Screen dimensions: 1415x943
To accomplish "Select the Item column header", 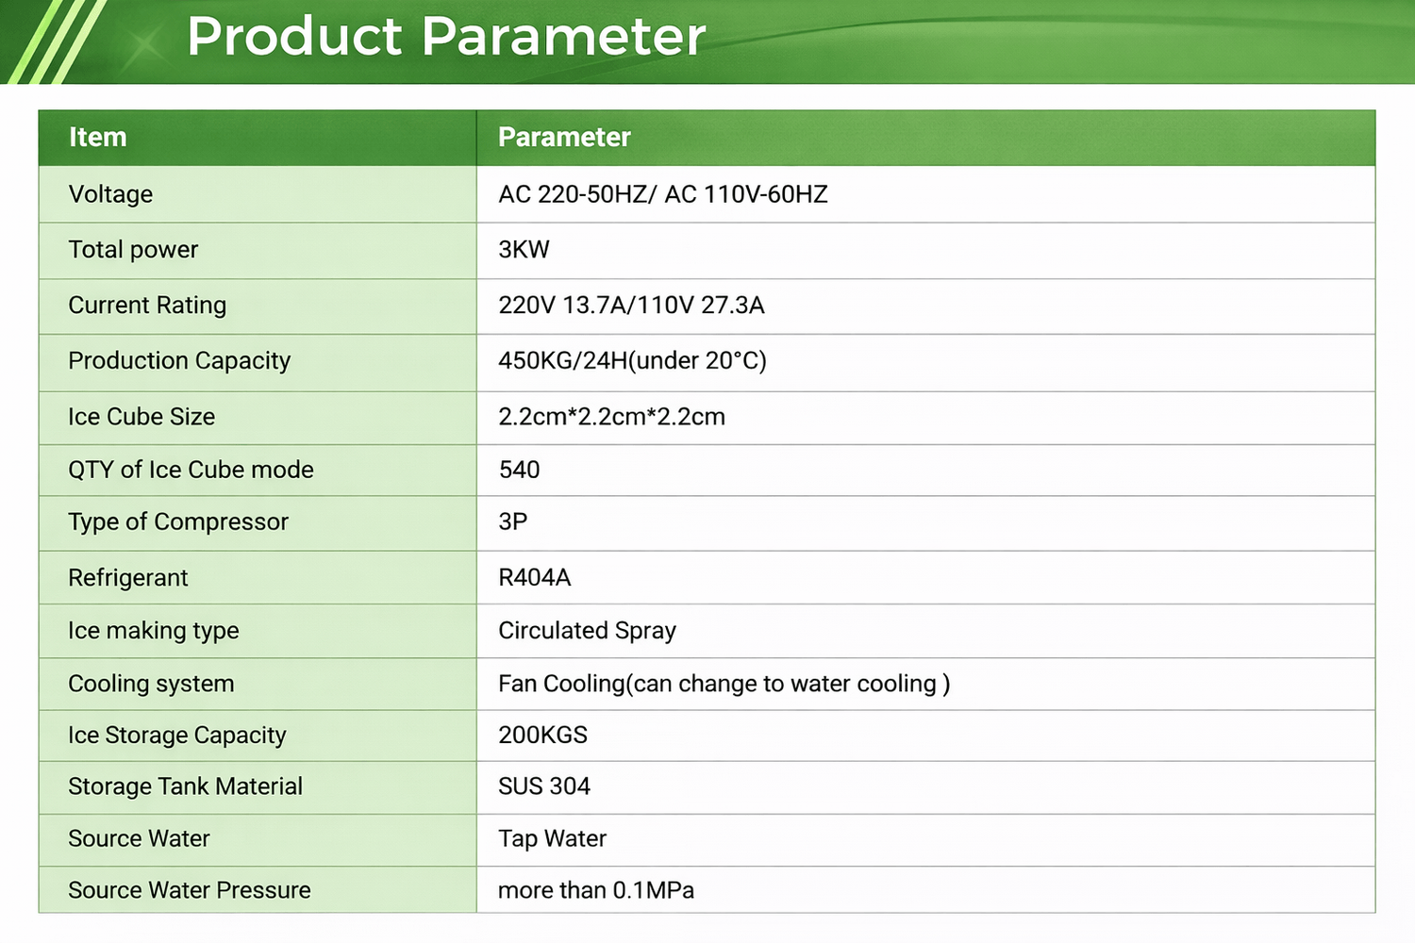I will point(97,138).
